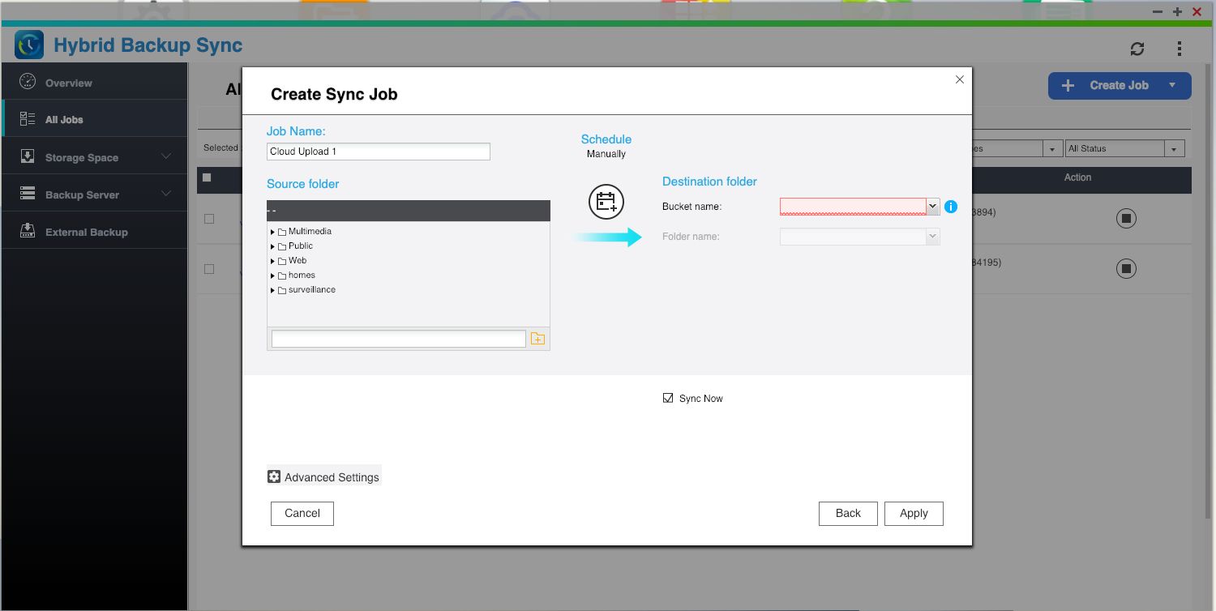Expand the surveillance folder node
The image size is (1216, 611).
pyautogui.click(x=272, y=290)
